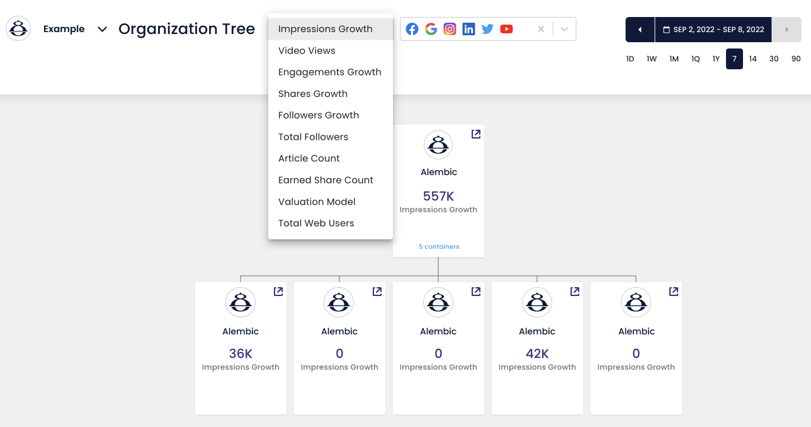811x427 pixels.
Task: Select Engagements Growth from the metric menu
Action: [330, 72]
